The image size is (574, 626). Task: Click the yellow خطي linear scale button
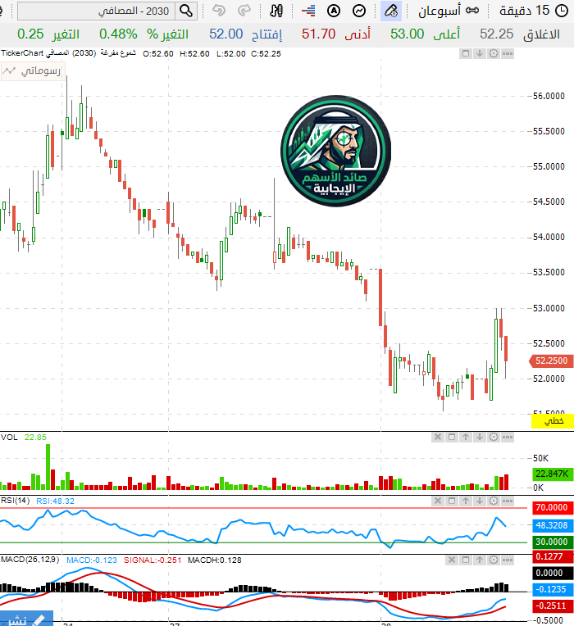(553, 421)
